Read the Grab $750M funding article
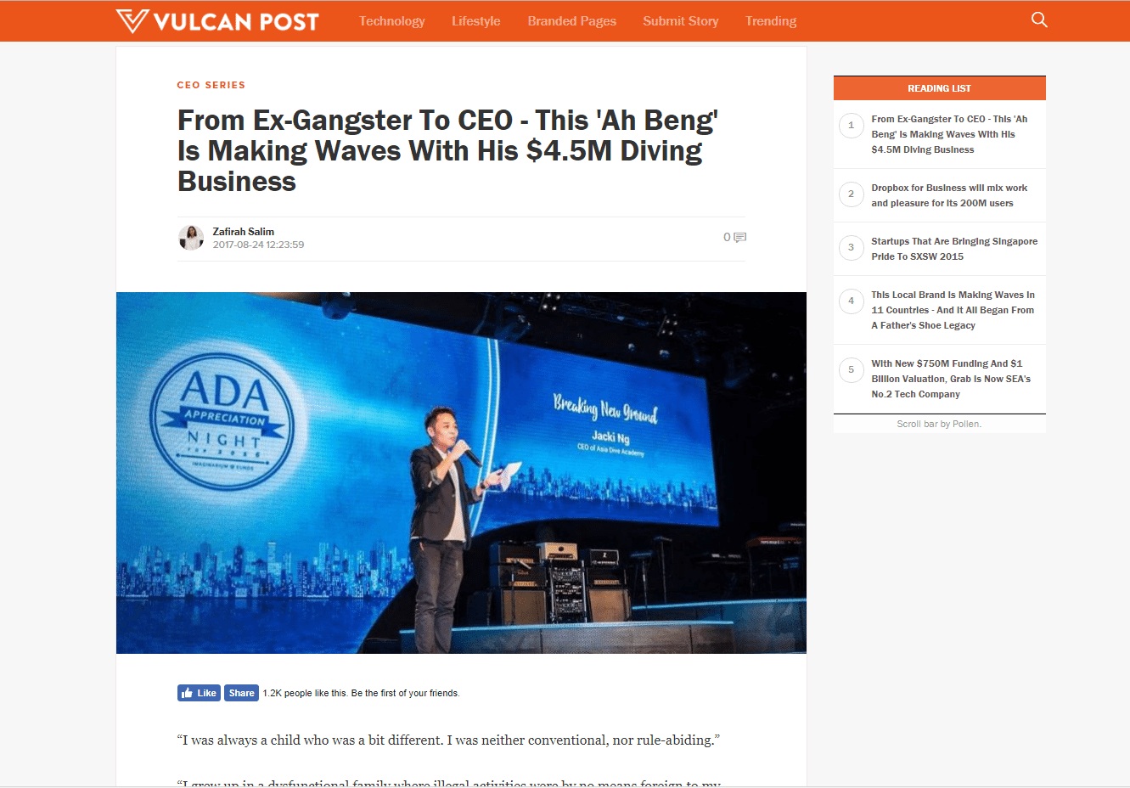 (950, 379)
